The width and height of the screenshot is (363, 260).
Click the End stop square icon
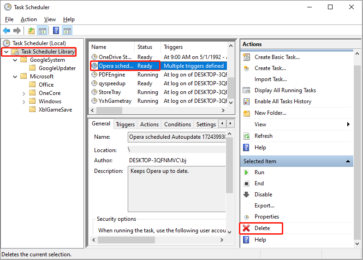(247, 183)
